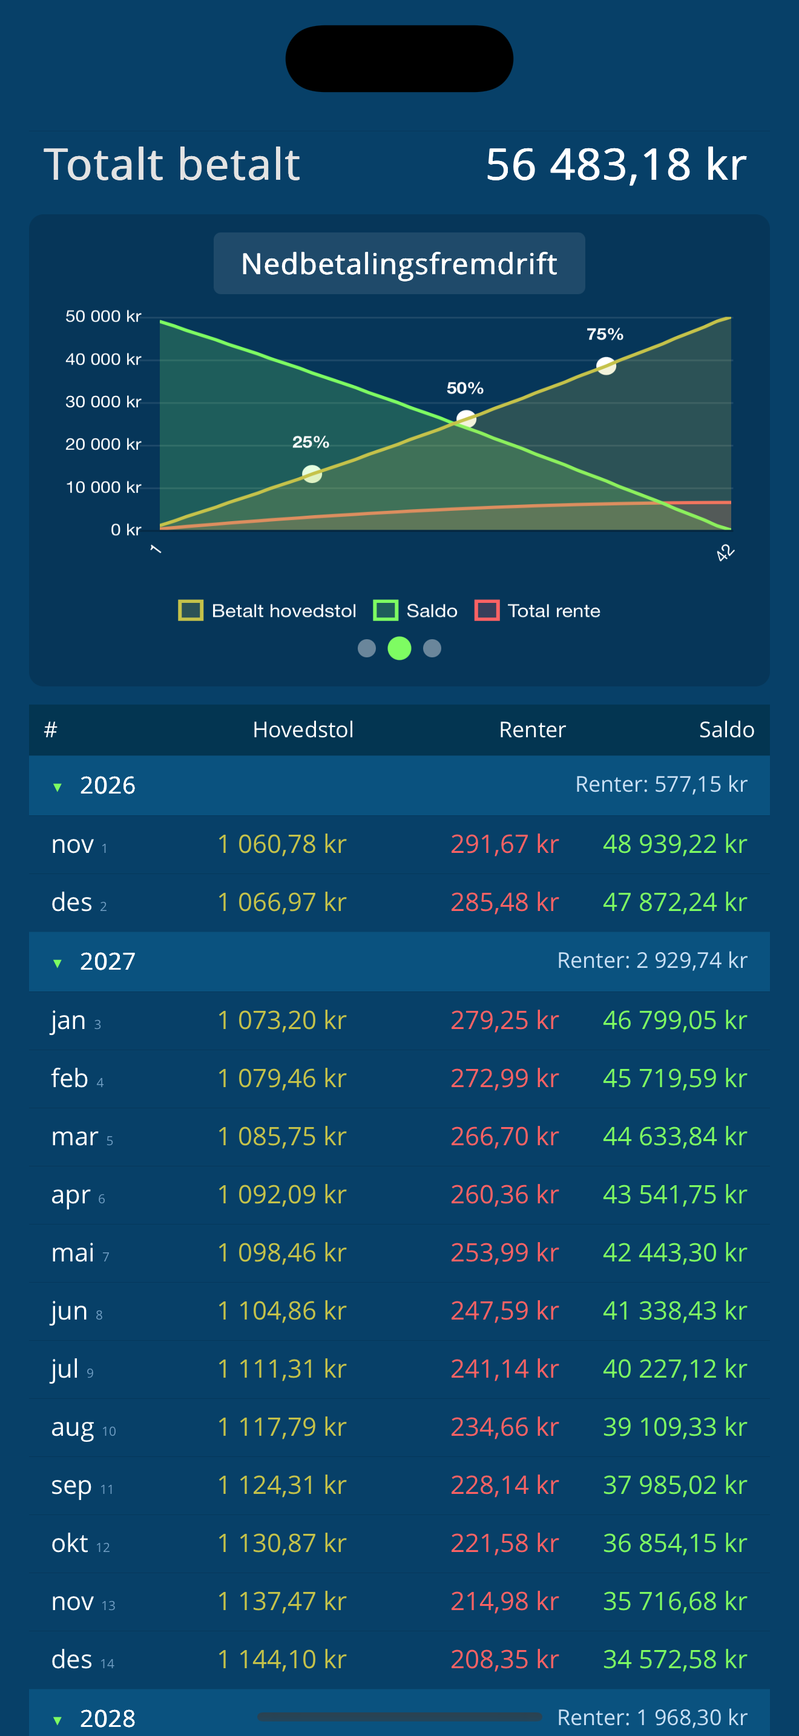This screenshot has height=1736, width=799.
Task: Select the # column header
Action: click(x=50, y=730)
